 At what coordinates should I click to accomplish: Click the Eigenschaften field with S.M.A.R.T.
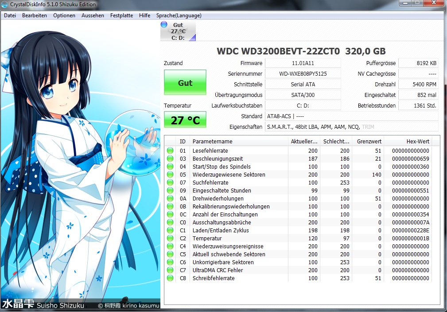coord(352,127)
